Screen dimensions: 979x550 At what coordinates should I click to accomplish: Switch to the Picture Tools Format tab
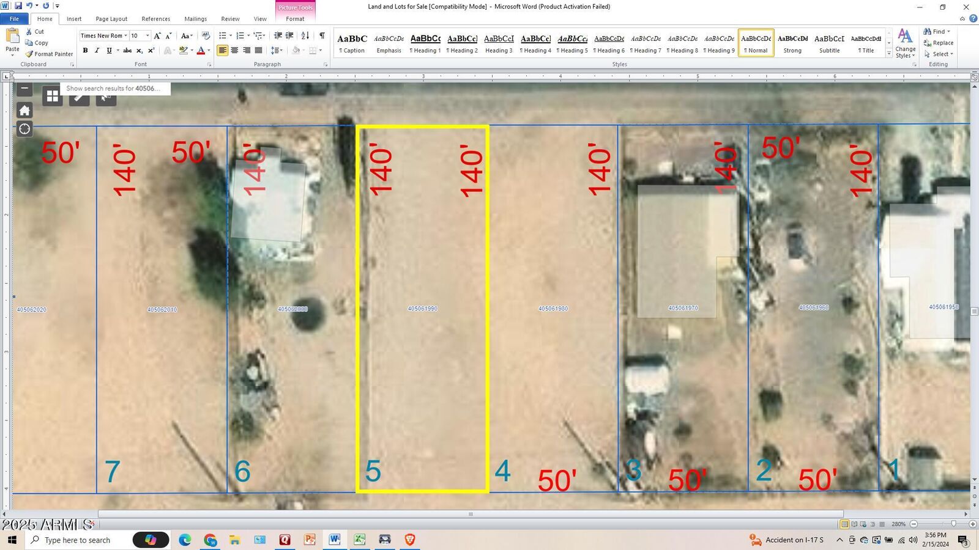[295, 18]
